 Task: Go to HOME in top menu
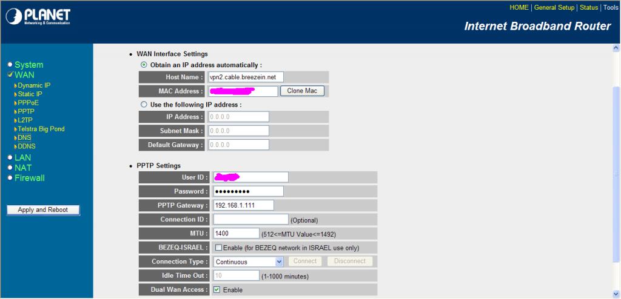519,8
